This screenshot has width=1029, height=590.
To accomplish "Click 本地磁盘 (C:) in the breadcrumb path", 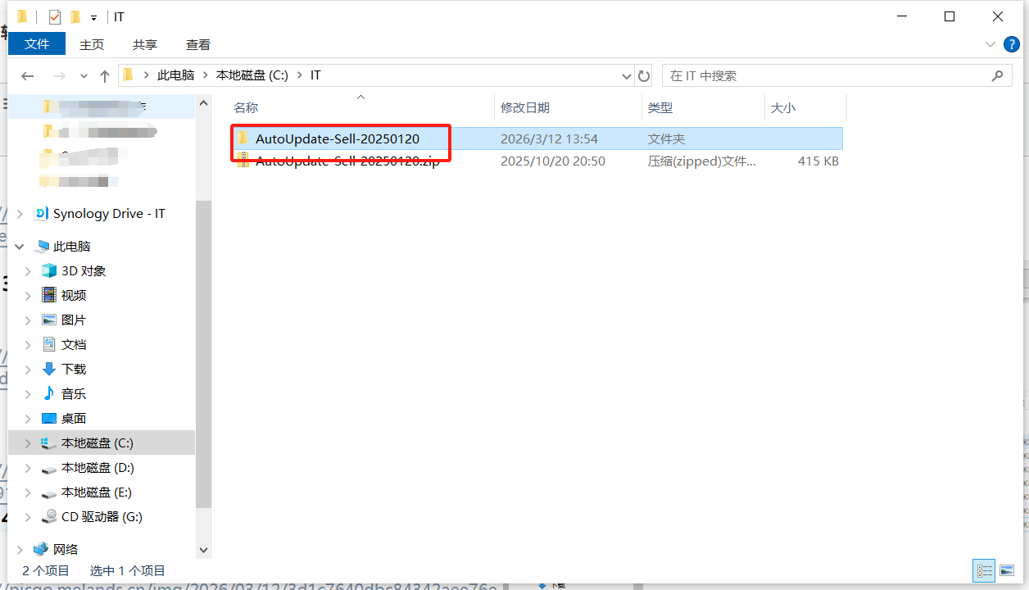I will [252, 75].
